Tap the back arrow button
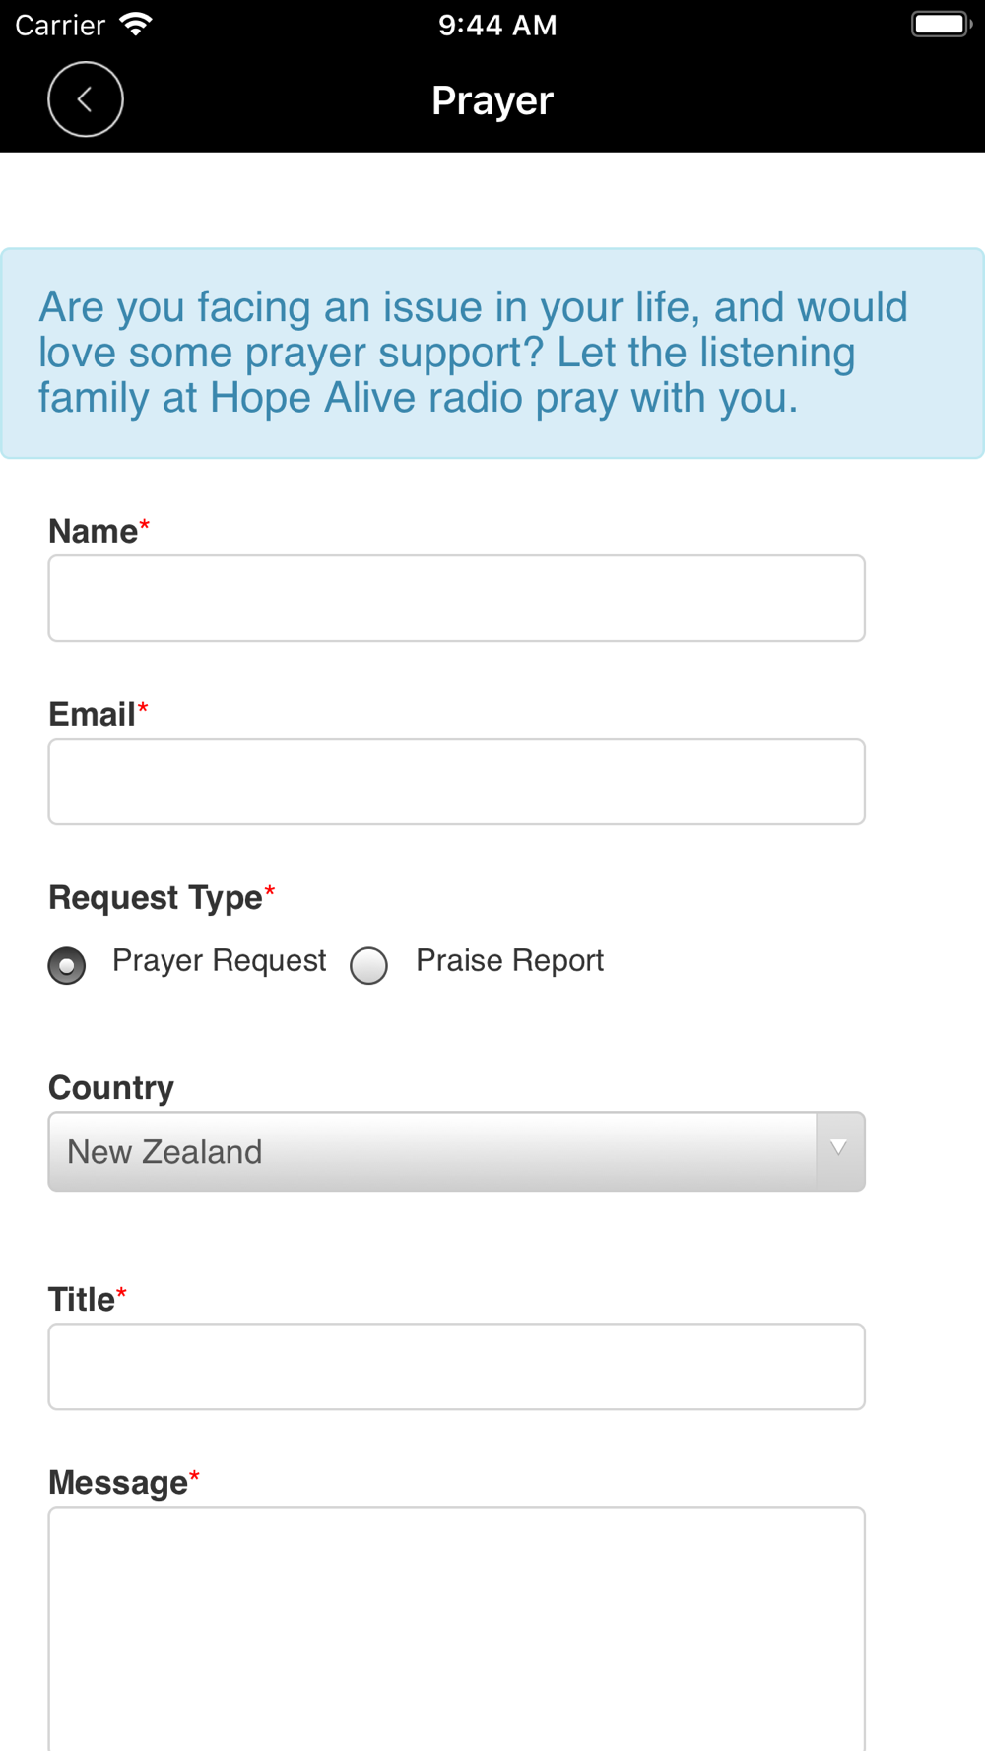The height and width of the screenshot is (1751, 985). click(x=86, y=99)
